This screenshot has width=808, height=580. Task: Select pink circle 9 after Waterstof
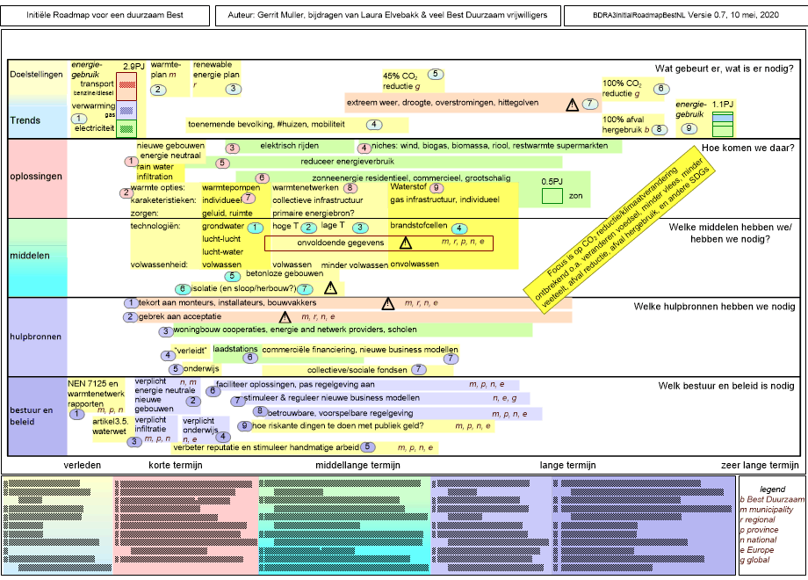point(436,188)
